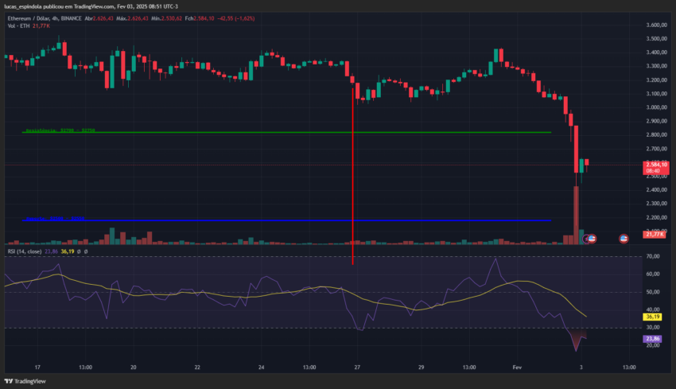676x389 pixels.
Task: Click the red 2.584,10 current price tag
Action: pos(656,167)
